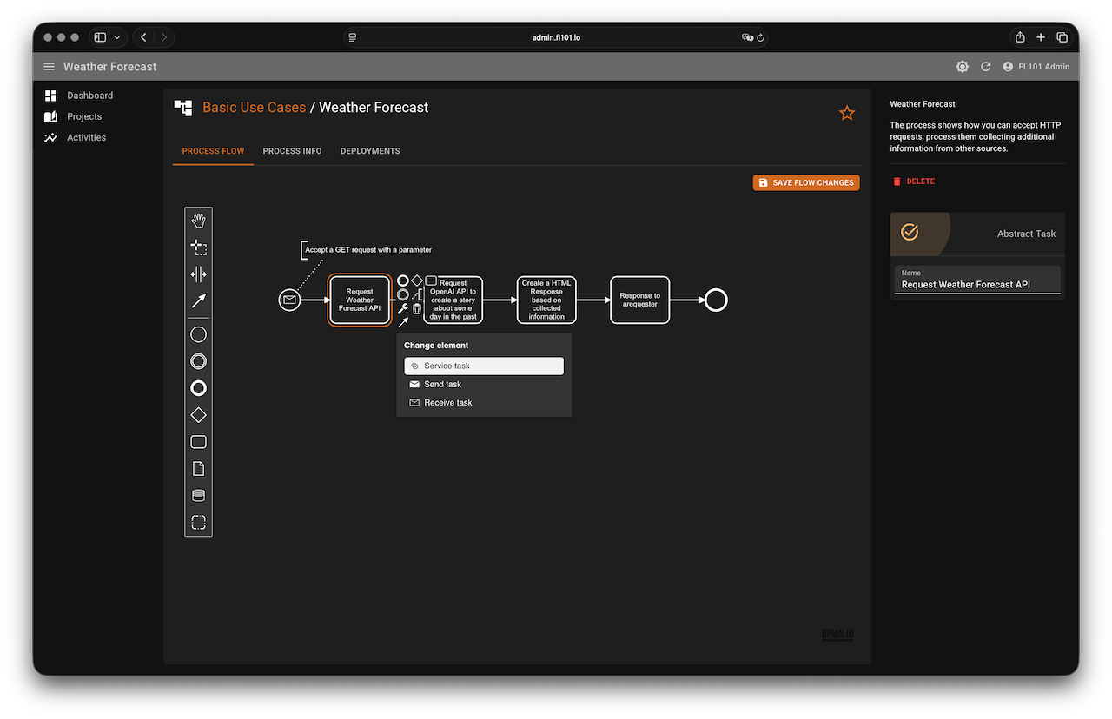Activate the hand tool in palette
Image resolution: width=1112 pixels, height=719 pixels.
198,221
